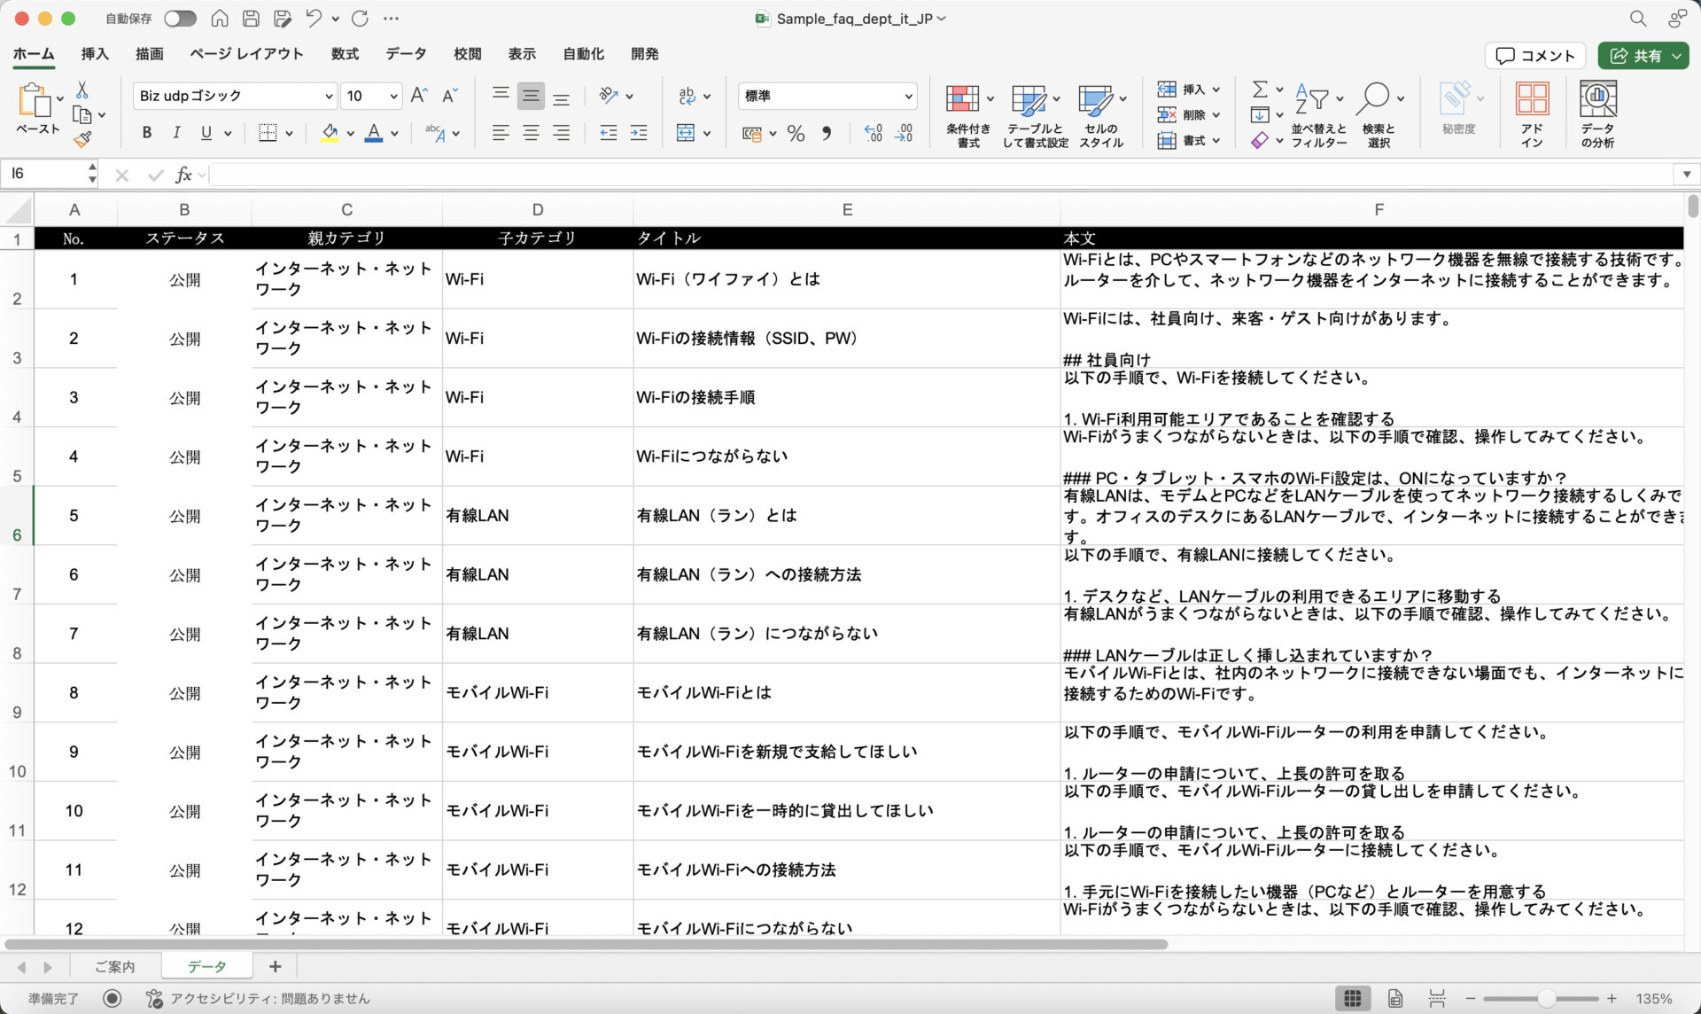This screenshot has height=1014, width=1701.
Task: Align text right
Action: coord(561,133)
